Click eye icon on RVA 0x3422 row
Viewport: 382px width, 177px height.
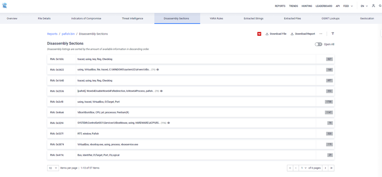158,70
